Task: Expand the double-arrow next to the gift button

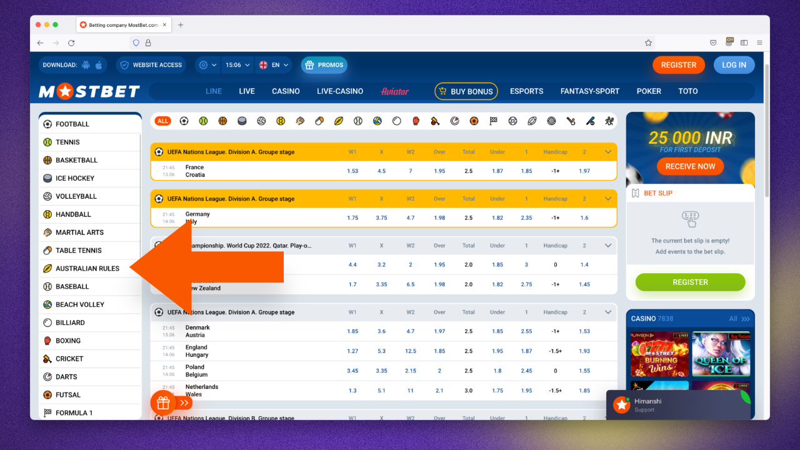Action: (184, 403)
